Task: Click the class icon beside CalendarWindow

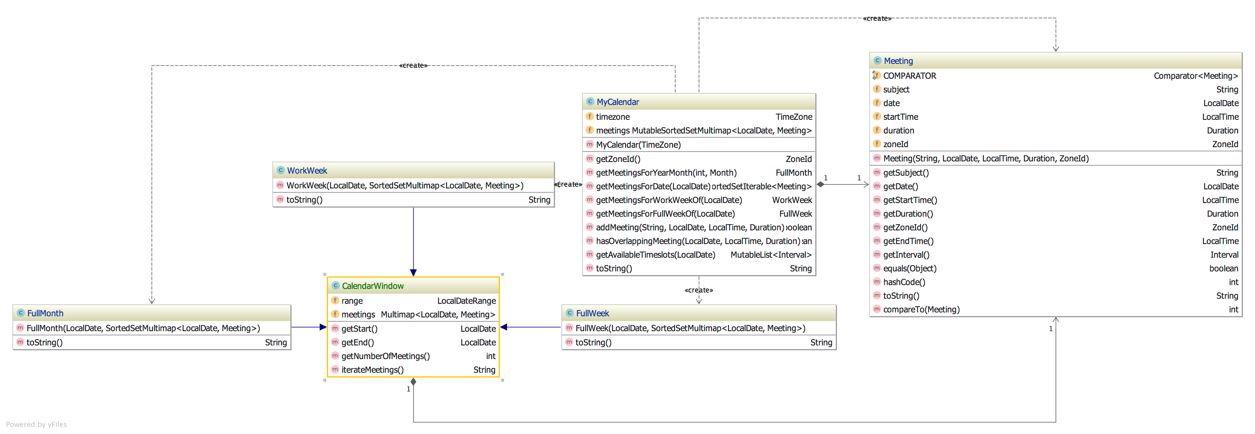Action: pos(335,285)
